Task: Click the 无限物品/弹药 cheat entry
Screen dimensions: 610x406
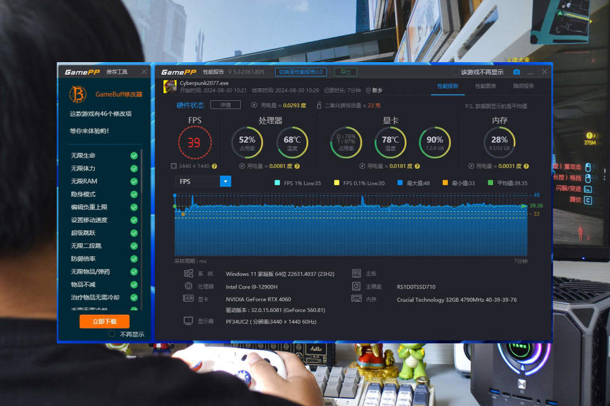Action: 90,272
